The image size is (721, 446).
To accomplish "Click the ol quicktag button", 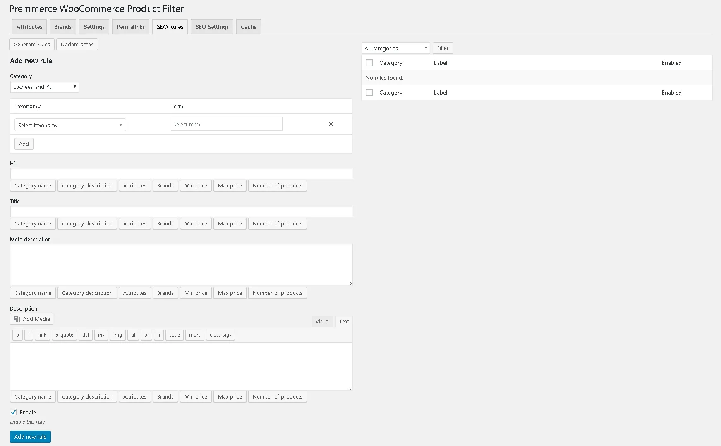I will tap(146, 335).
